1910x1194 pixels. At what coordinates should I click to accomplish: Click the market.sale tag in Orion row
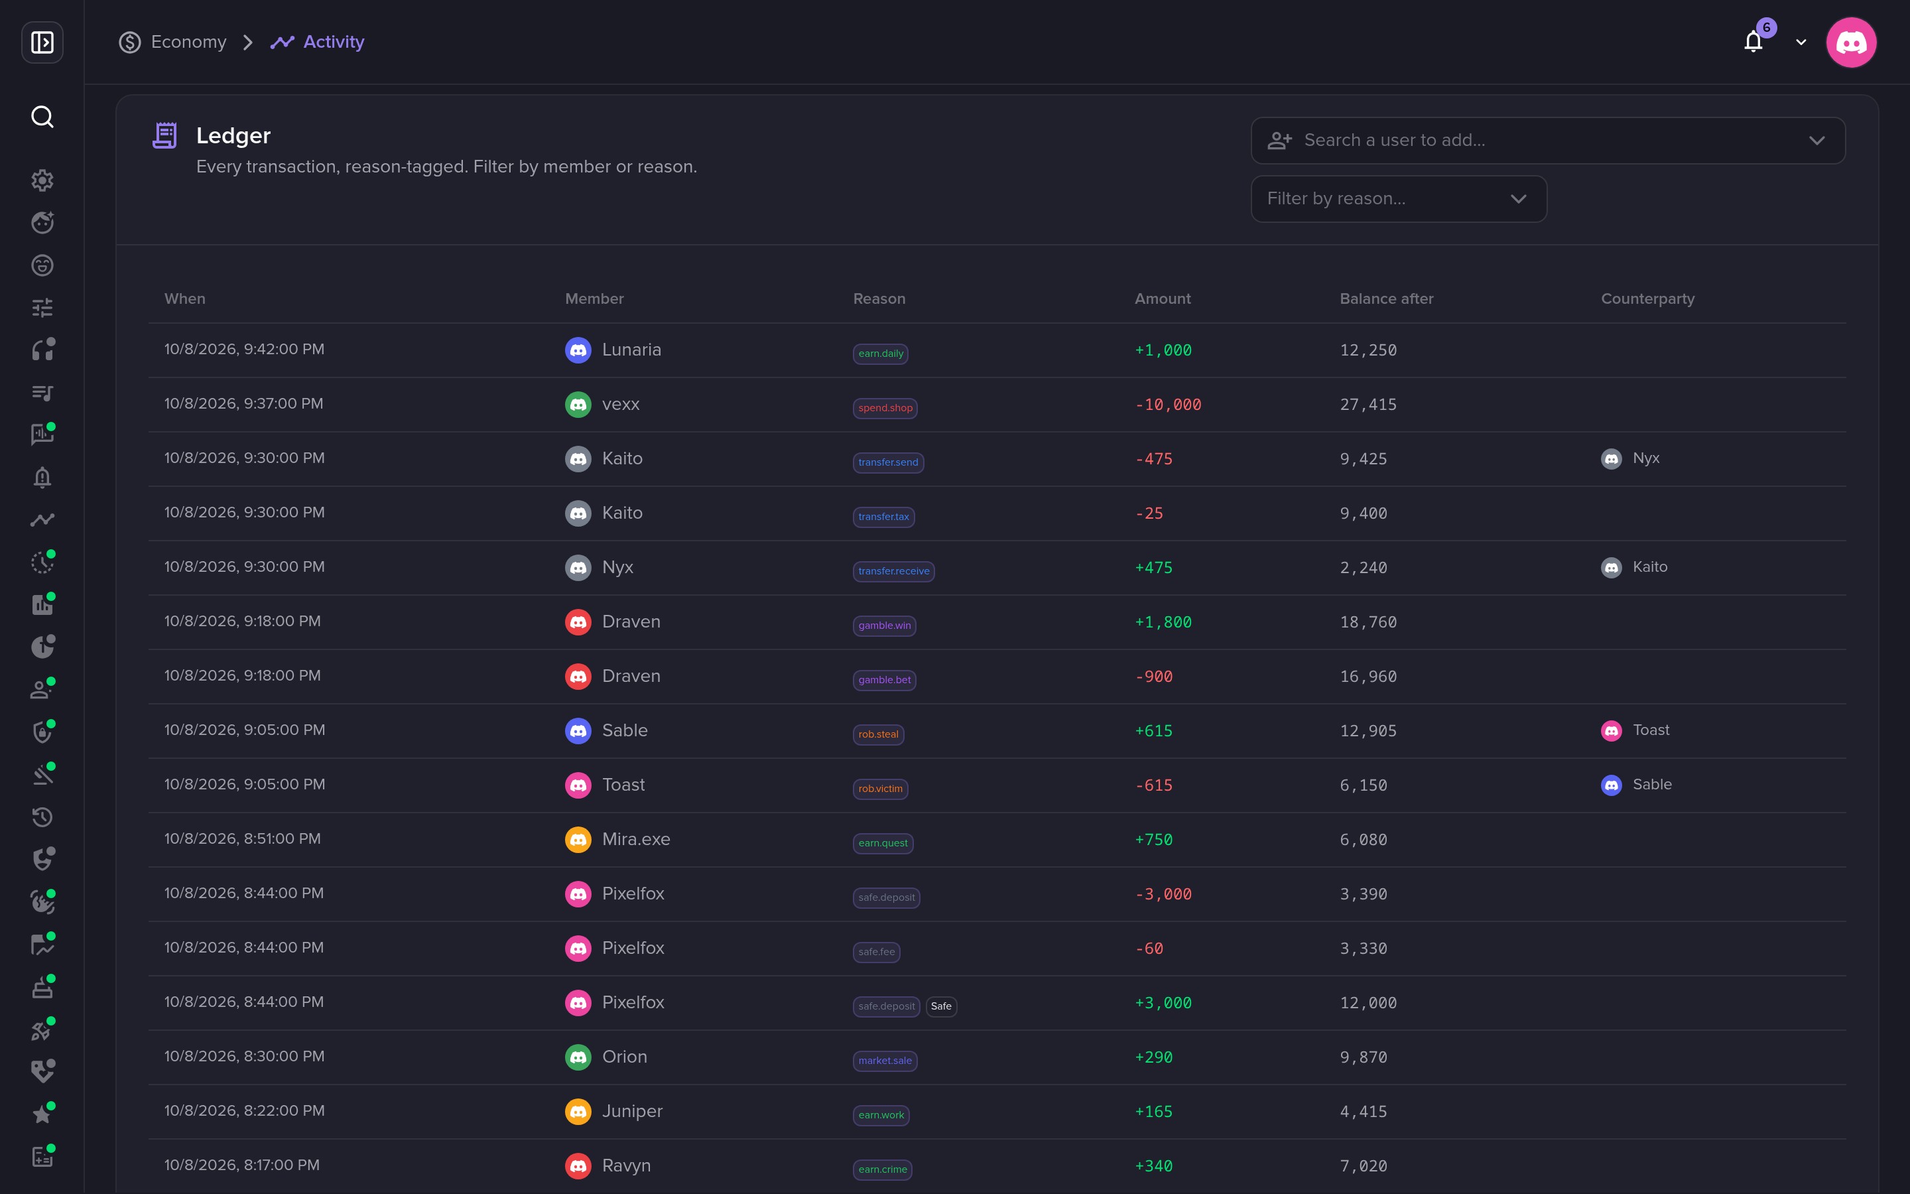click(x=885, y=1061)
